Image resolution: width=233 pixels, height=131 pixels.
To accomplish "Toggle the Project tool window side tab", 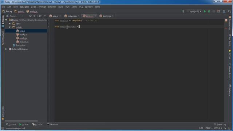I will point(3,21).
